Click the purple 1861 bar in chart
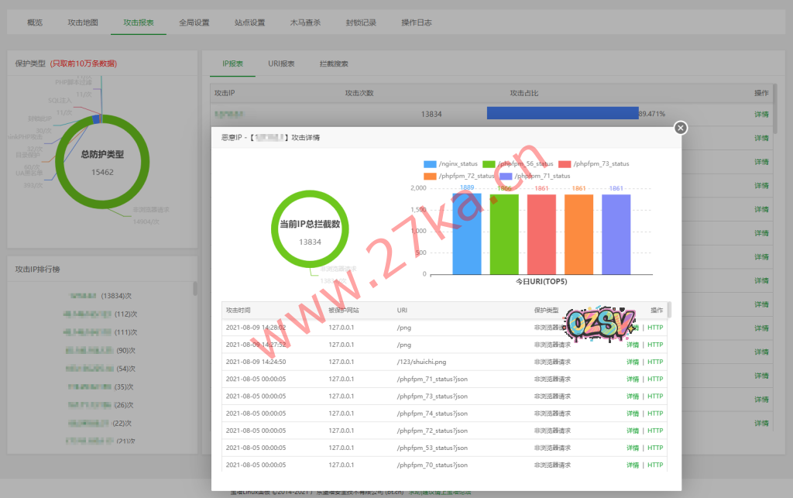 (616, 234)
